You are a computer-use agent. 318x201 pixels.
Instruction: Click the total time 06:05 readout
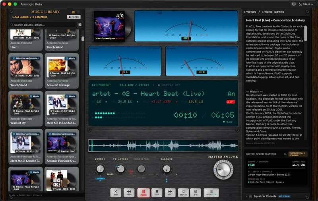[223, 115]
